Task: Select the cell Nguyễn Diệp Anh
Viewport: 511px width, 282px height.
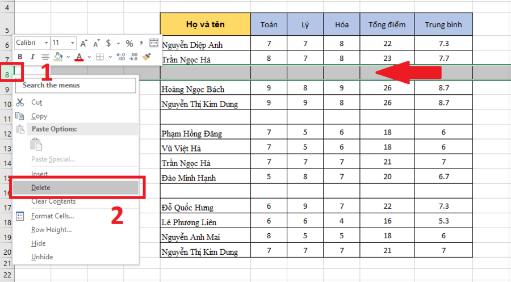Action: coord(206,43)
